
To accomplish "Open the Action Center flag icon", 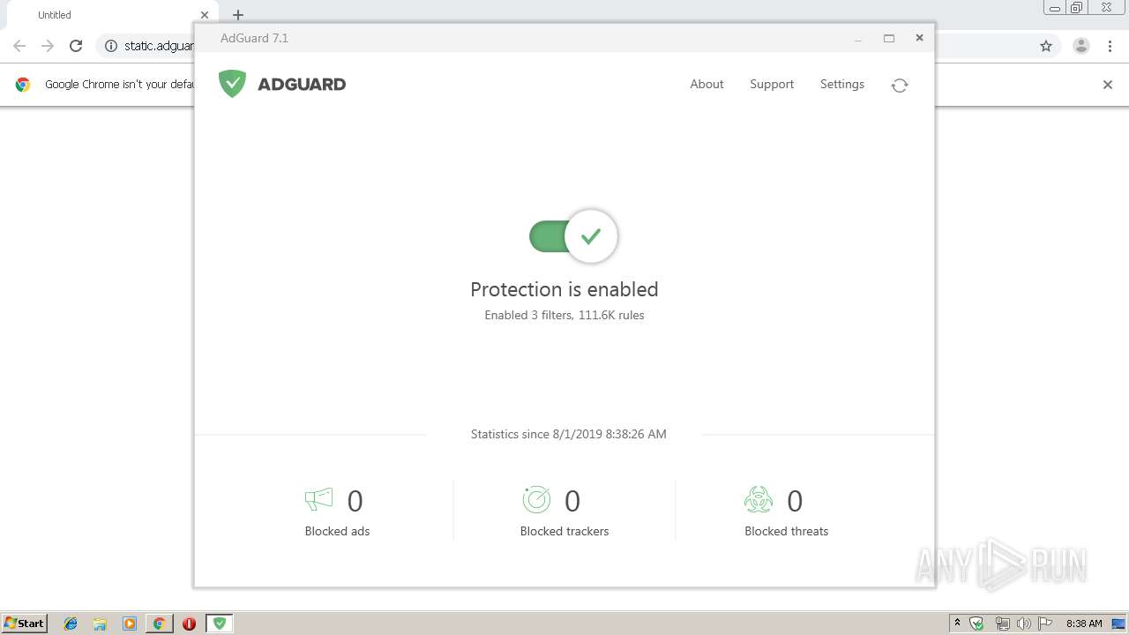I will click(1045, 624).
